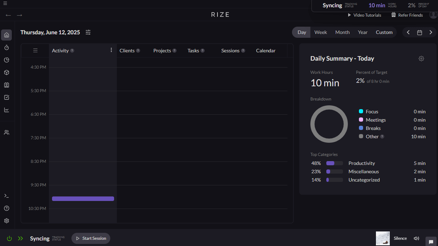Click the user profile avatar
438x246 pixels.
[433, 15]
